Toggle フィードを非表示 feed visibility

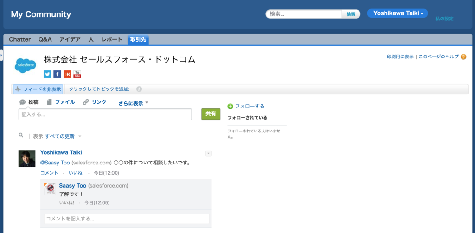pos(38,89)
